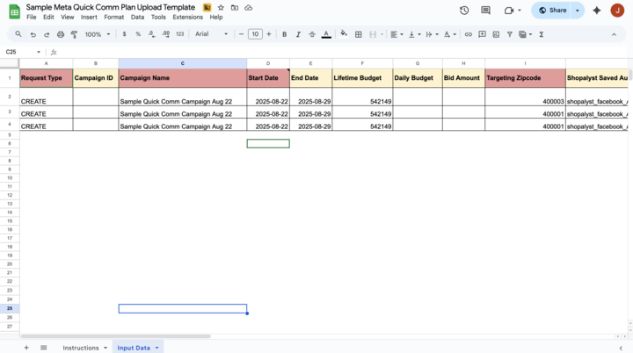Increase the font size

tap(269, 34)
